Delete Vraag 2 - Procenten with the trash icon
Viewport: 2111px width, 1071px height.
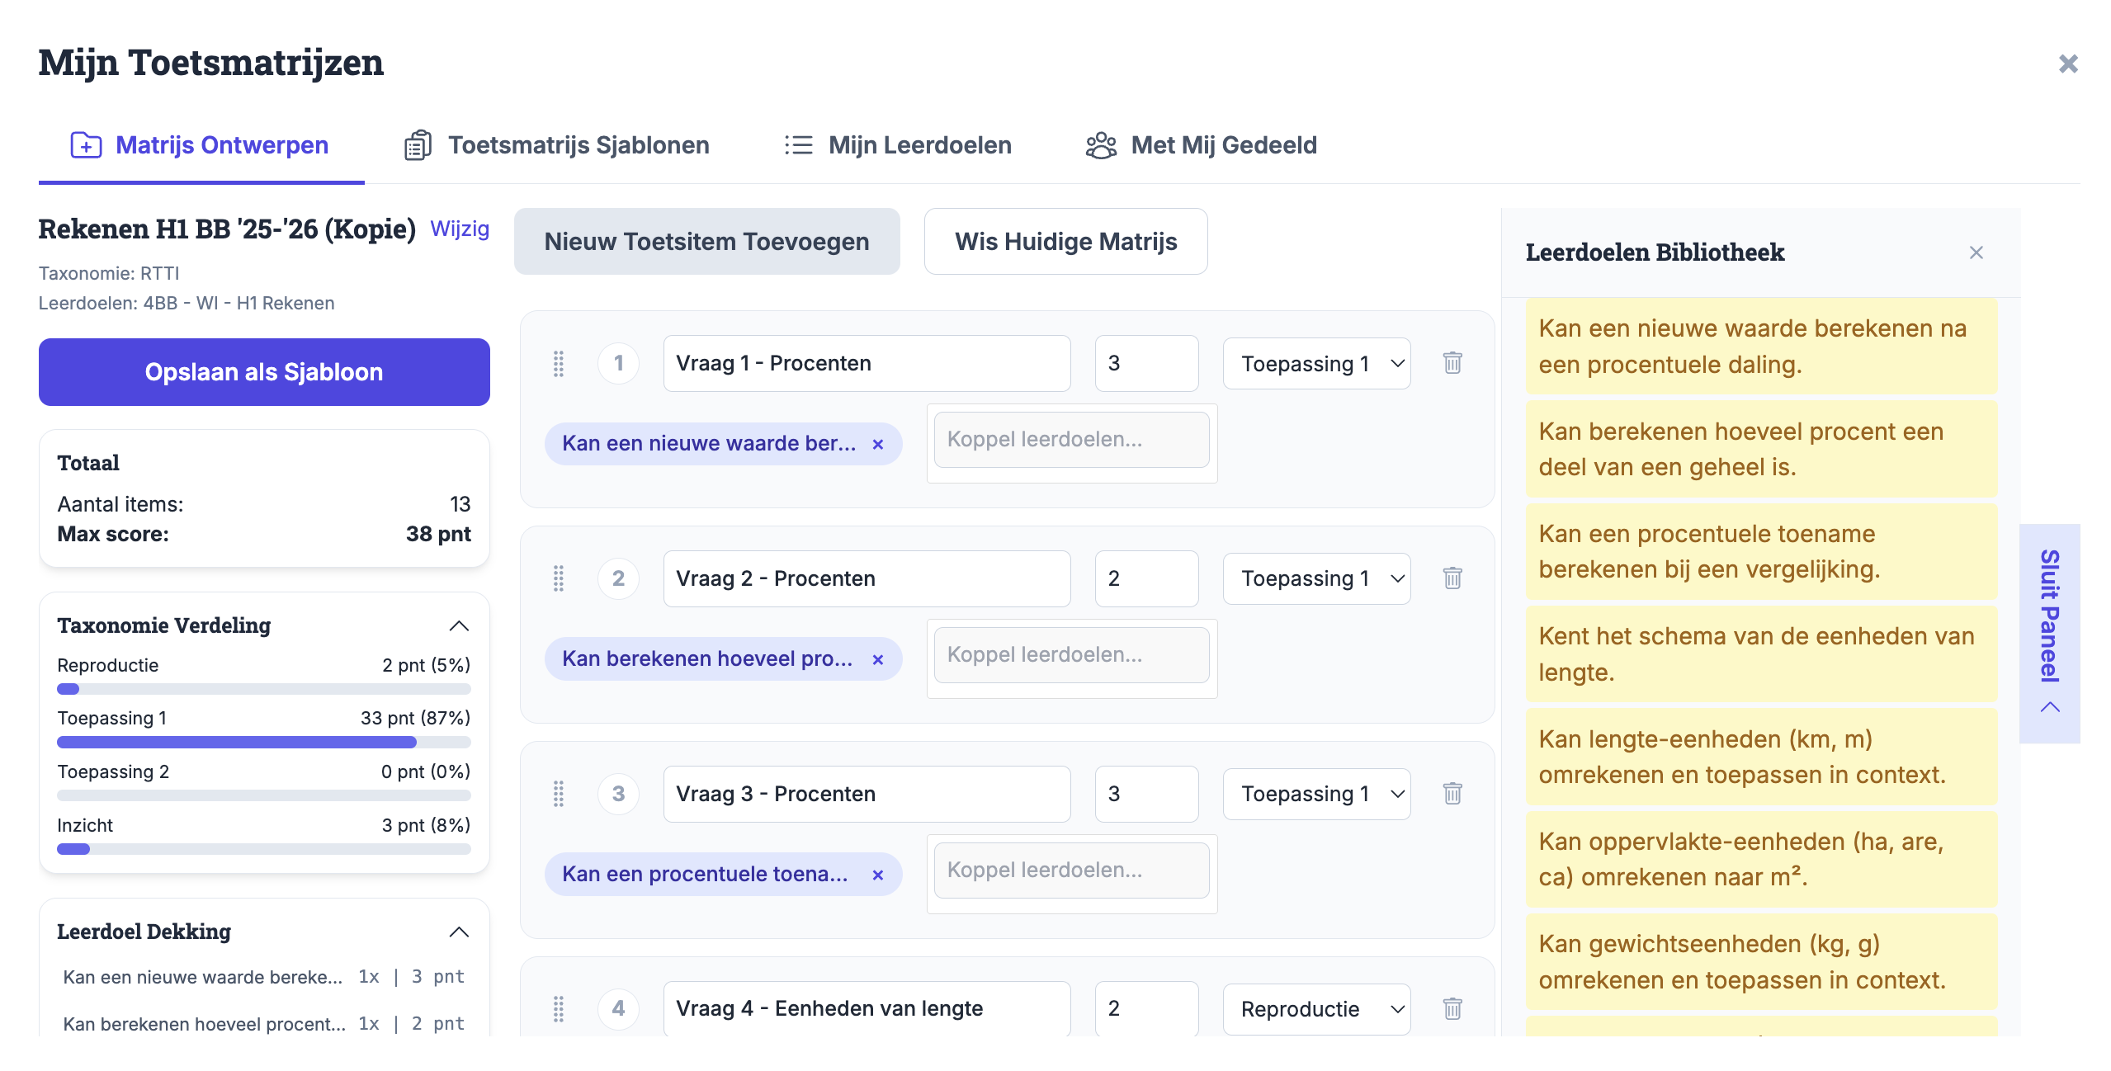click(x=1452, y=578)
